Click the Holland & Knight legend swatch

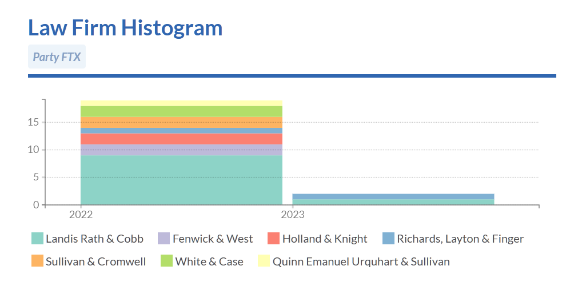pos(274,239)
